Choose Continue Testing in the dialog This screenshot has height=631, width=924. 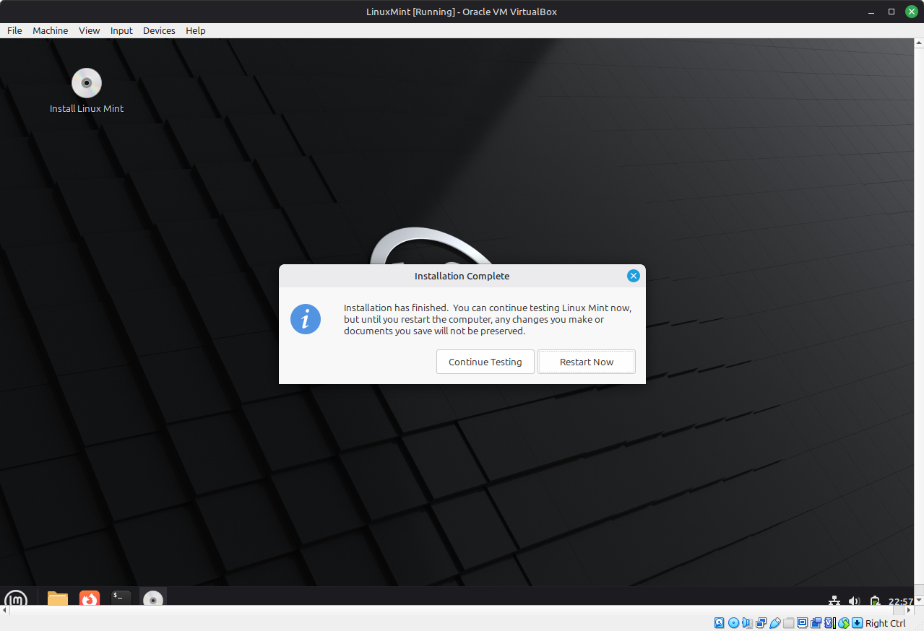coord(485,362)
